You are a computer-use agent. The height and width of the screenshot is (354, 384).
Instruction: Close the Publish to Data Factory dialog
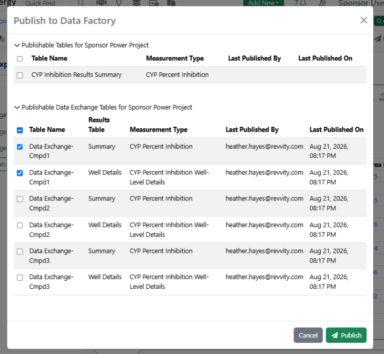(x=364, y=20)
